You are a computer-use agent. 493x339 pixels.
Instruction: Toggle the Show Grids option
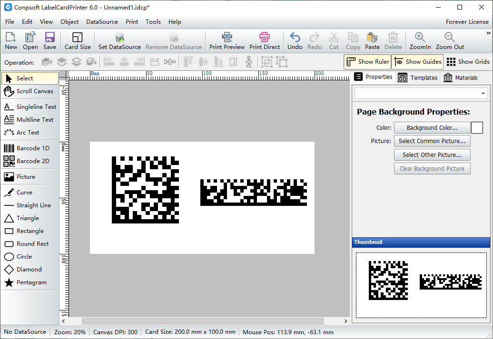tap(468, 62)
